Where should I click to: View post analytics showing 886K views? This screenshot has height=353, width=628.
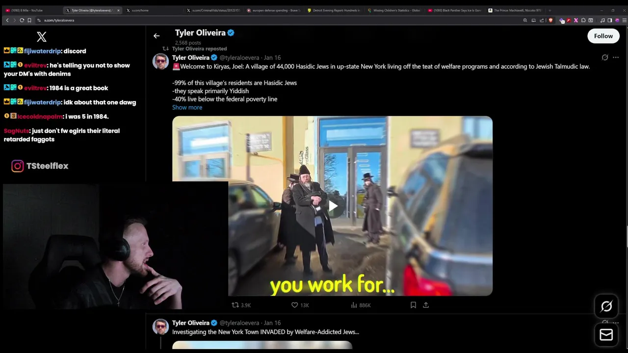click(361, 305)
